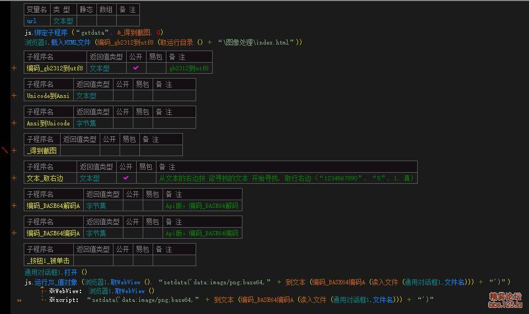Click 浏览器1.载入HTML文件 call
Image resolution: width=529 pixels, height=314 pixels.
[x=58, y=42]
